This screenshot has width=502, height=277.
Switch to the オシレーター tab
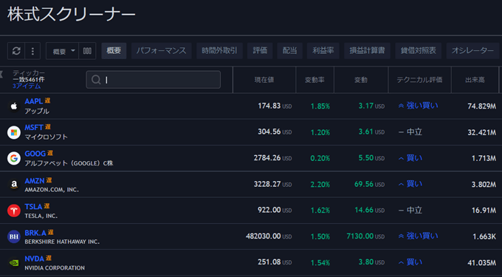472,50
